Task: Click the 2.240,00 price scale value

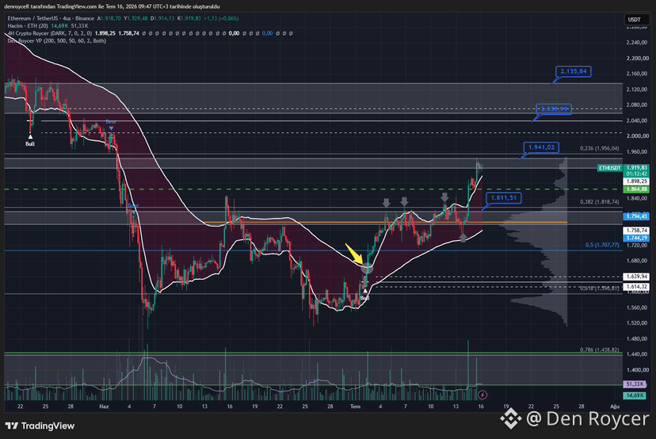Action: (637, 42)
